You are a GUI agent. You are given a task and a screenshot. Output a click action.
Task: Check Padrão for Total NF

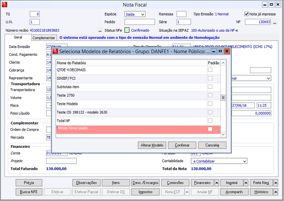(x=210, y=121)
